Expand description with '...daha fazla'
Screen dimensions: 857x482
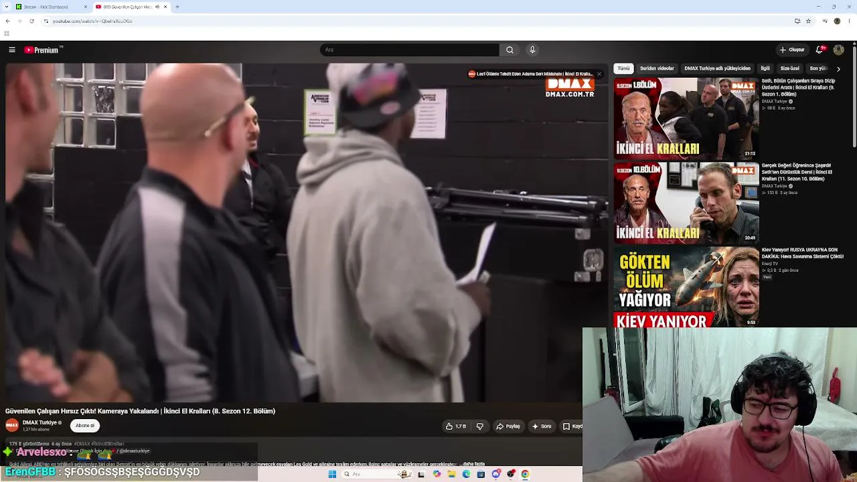[x=473, y=464]
